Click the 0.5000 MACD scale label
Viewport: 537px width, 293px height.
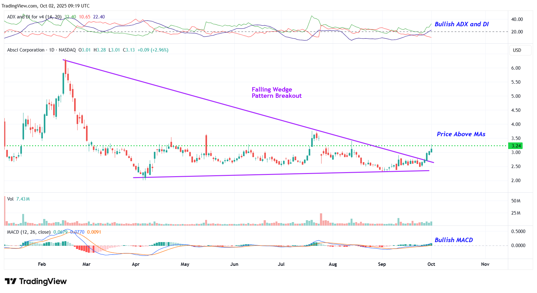[x=518, y=231]
